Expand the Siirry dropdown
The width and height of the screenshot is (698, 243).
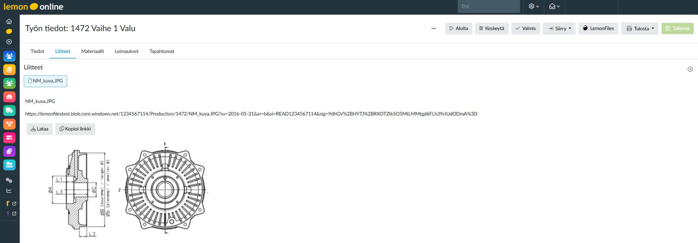pos(559,29)
